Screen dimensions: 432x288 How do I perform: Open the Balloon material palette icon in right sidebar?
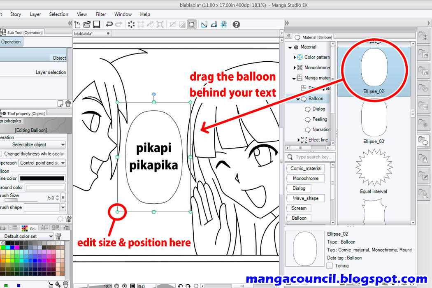click(x=423, y=142)
